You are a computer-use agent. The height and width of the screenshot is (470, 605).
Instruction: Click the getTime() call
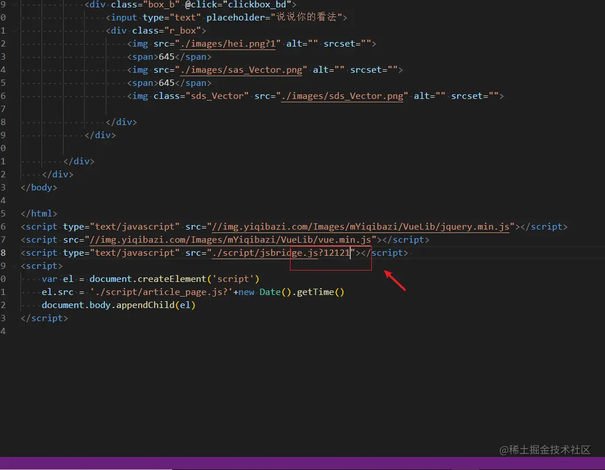pos(320,292)
